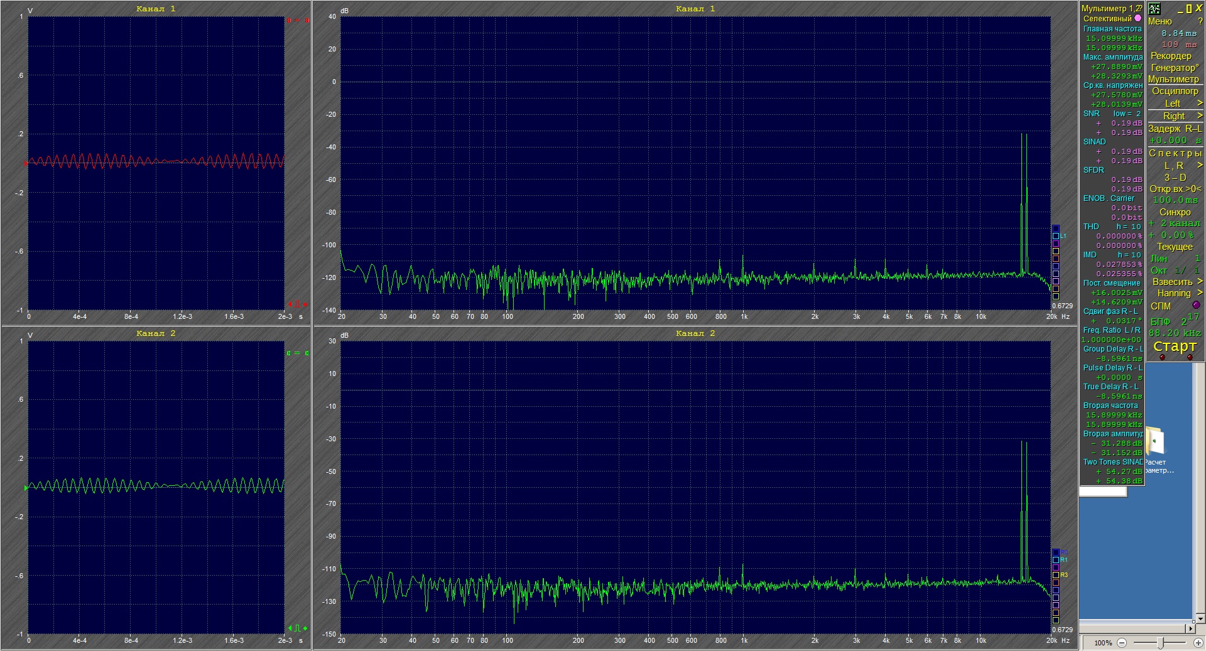Image resolution: width=1206 pixels, height=651 pixels.
Task: Toggle the R1 spectrum memory box
Action: click(1056, 560)
